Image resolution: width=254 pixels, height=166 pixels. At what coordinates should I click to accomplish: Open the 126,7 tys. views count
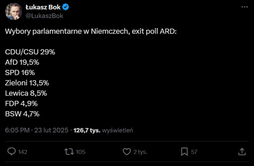point(87,130)
